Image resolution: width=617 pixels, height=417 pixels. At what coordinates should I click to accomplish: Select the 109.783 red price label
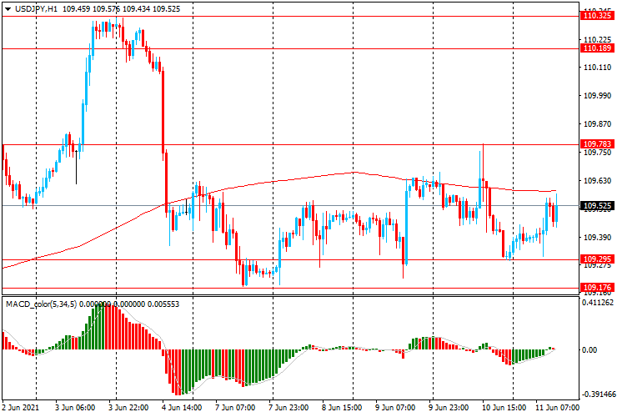tap(597, 144)
